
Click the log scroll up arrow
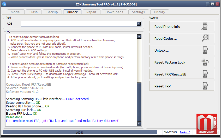[x=139, y=37]
